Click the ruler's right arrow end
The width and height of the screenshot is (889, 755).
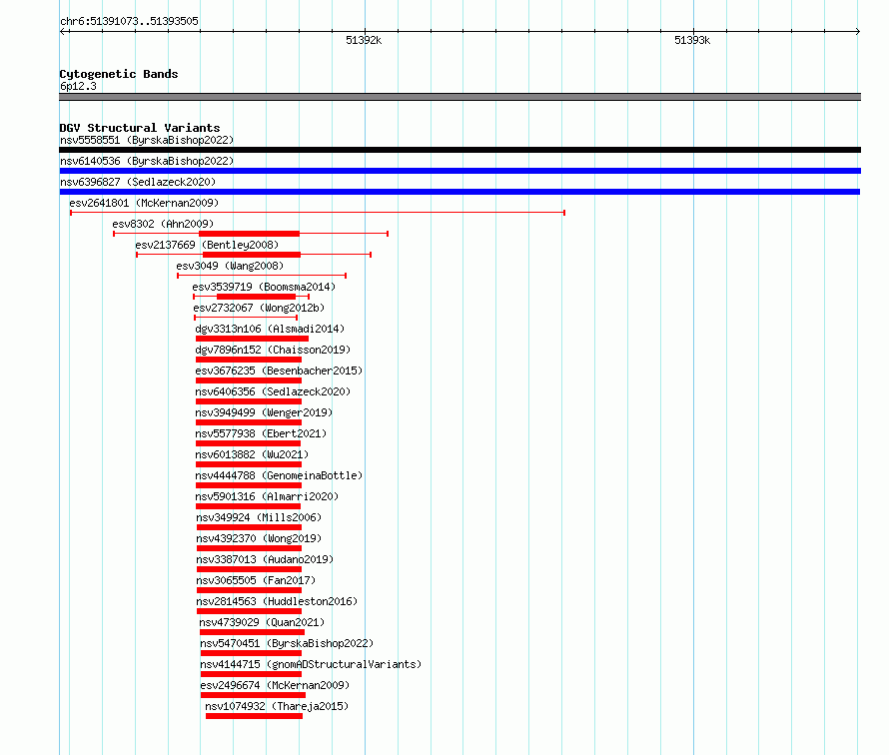pos(858,32)
